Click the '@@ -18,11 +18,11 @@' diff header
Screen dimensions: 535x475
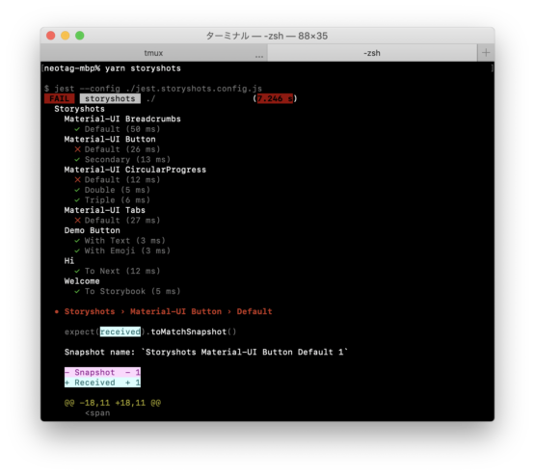[113, 403]
